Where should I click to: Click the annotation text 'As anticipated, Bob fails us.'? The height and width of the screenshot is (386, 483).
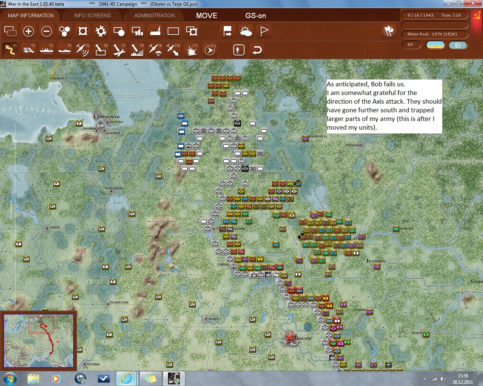(366, 84)
